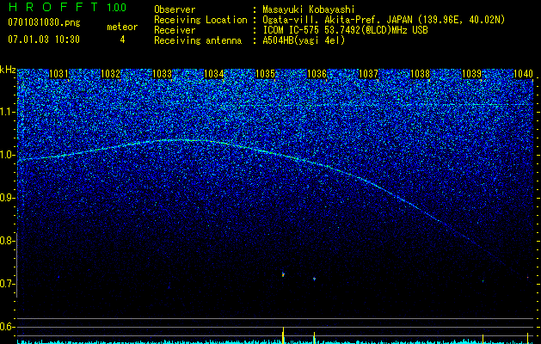Click the A504HB(yagi 4el) antenna value

point(304,40)
